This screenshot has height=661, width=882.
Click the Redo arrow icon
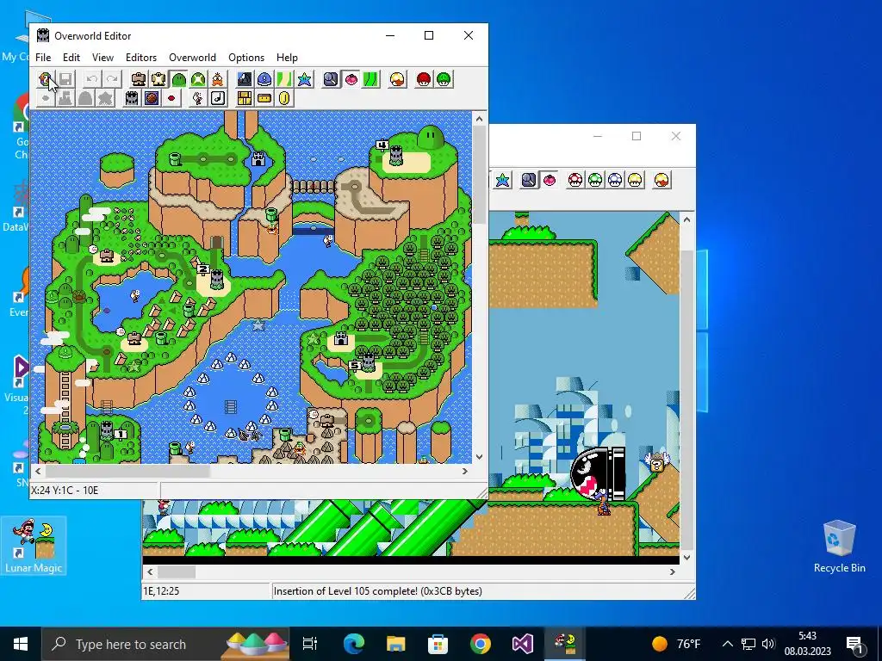coord(112,79)
